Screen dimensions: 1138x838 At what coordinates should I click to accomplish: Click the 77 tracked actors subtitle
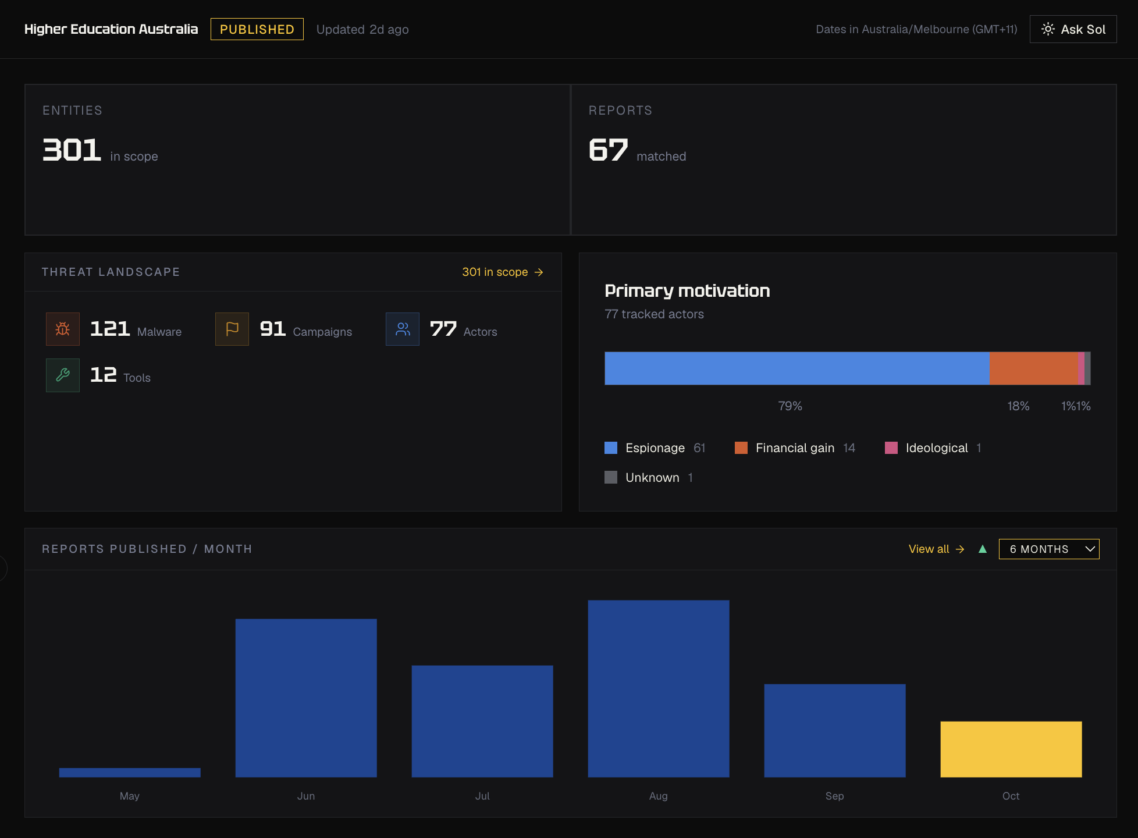tap(654, 314)
